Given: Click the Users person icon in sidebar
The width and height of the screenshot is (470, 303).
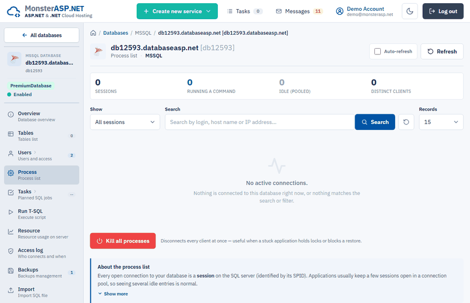Looking at the screenshot, I should click(11, 153).
